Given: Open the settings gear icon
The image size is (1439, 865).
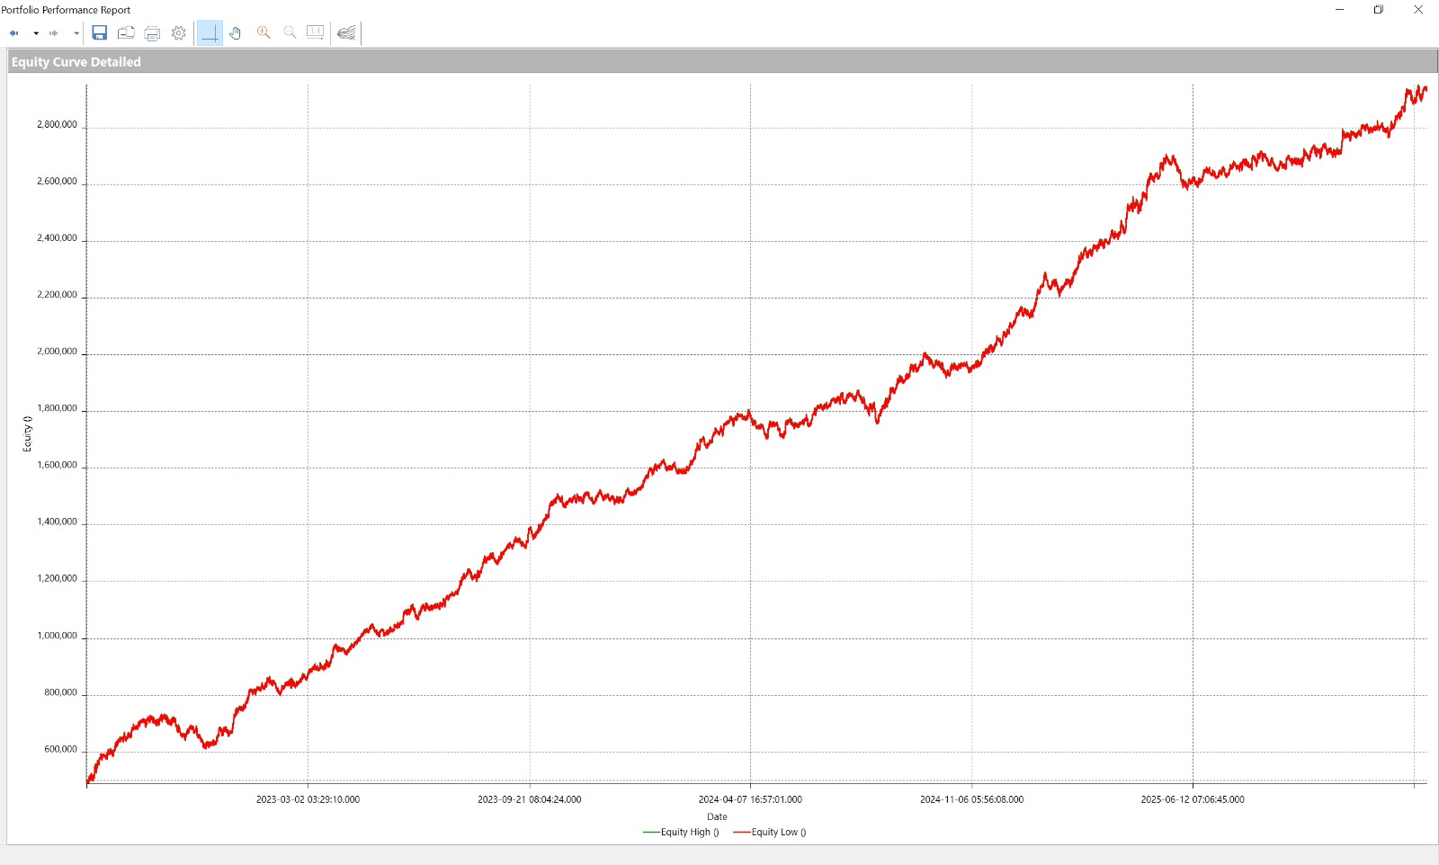Looking at the screenshot, I should [x=179, y=33].
